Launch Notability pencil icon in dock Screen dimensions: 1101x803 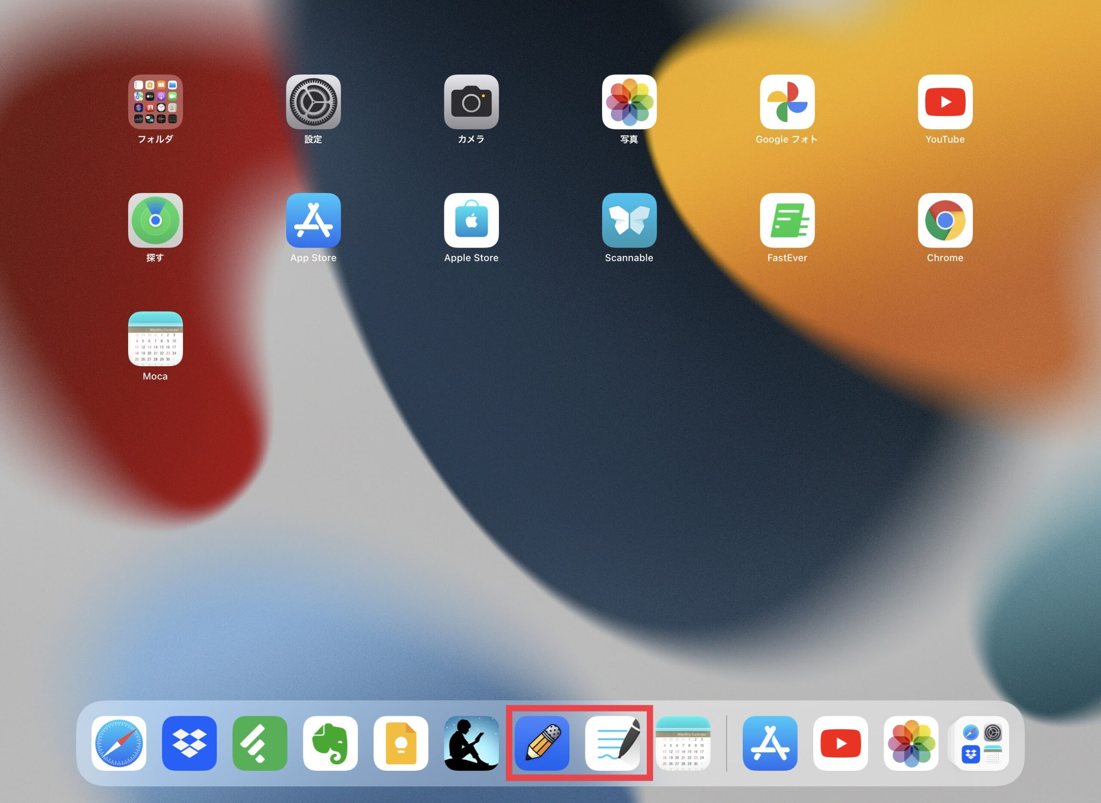542,743
